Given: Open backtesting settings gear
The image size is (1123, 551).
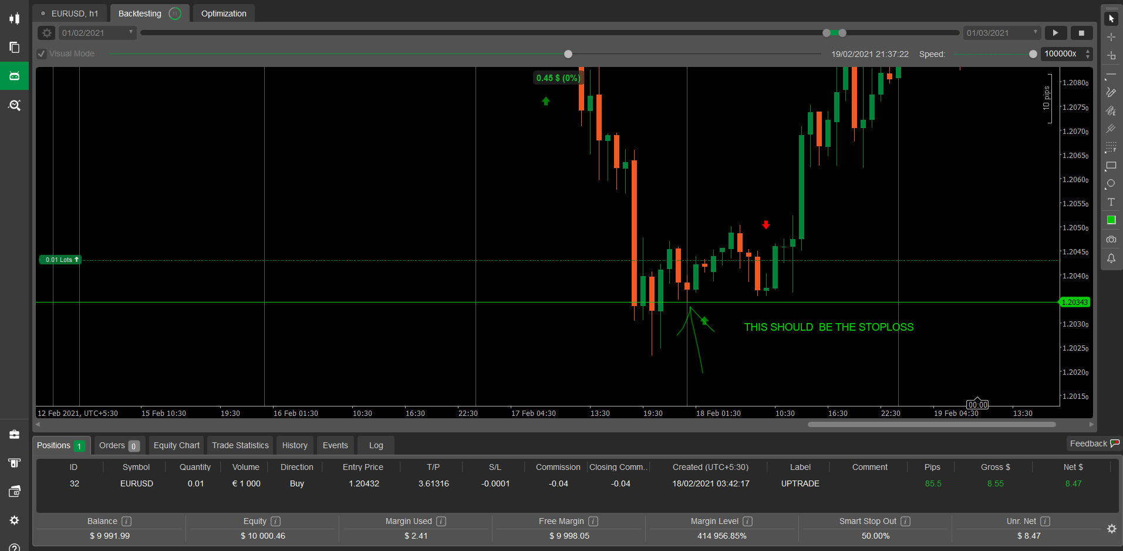Looking at the screenshot, I should [47, 33].
